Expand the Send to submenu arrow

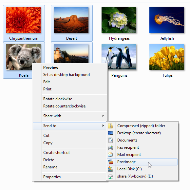click(103, 126)
